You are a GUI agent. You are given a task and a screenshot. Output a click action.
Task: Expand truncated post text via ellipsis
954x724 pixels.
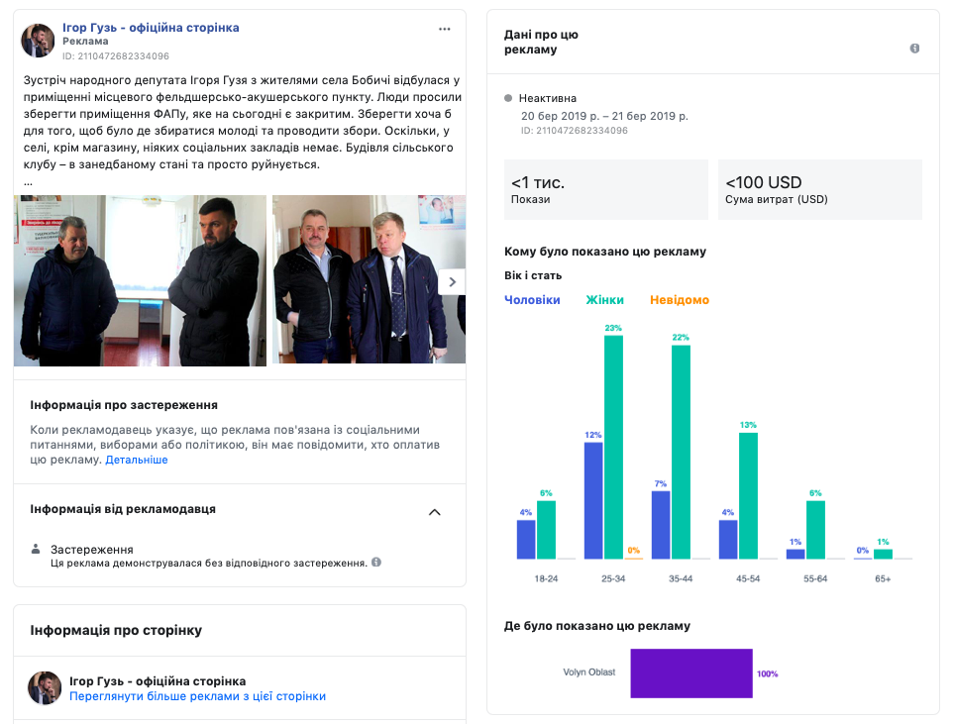click(x=28, y=182)
